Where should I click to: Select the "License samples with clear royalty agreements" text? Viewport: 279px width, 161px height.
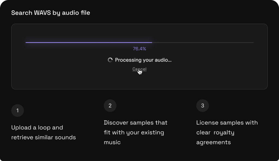227,132
